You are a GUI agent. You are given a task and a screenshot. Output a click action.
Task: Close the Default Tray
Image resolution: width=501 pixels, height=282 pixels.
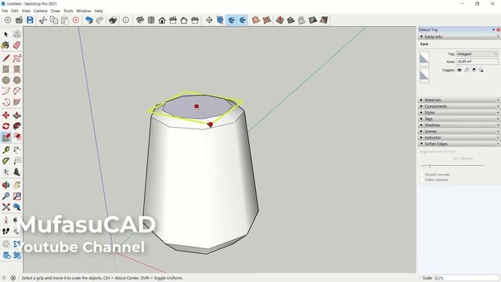[498, 30]
